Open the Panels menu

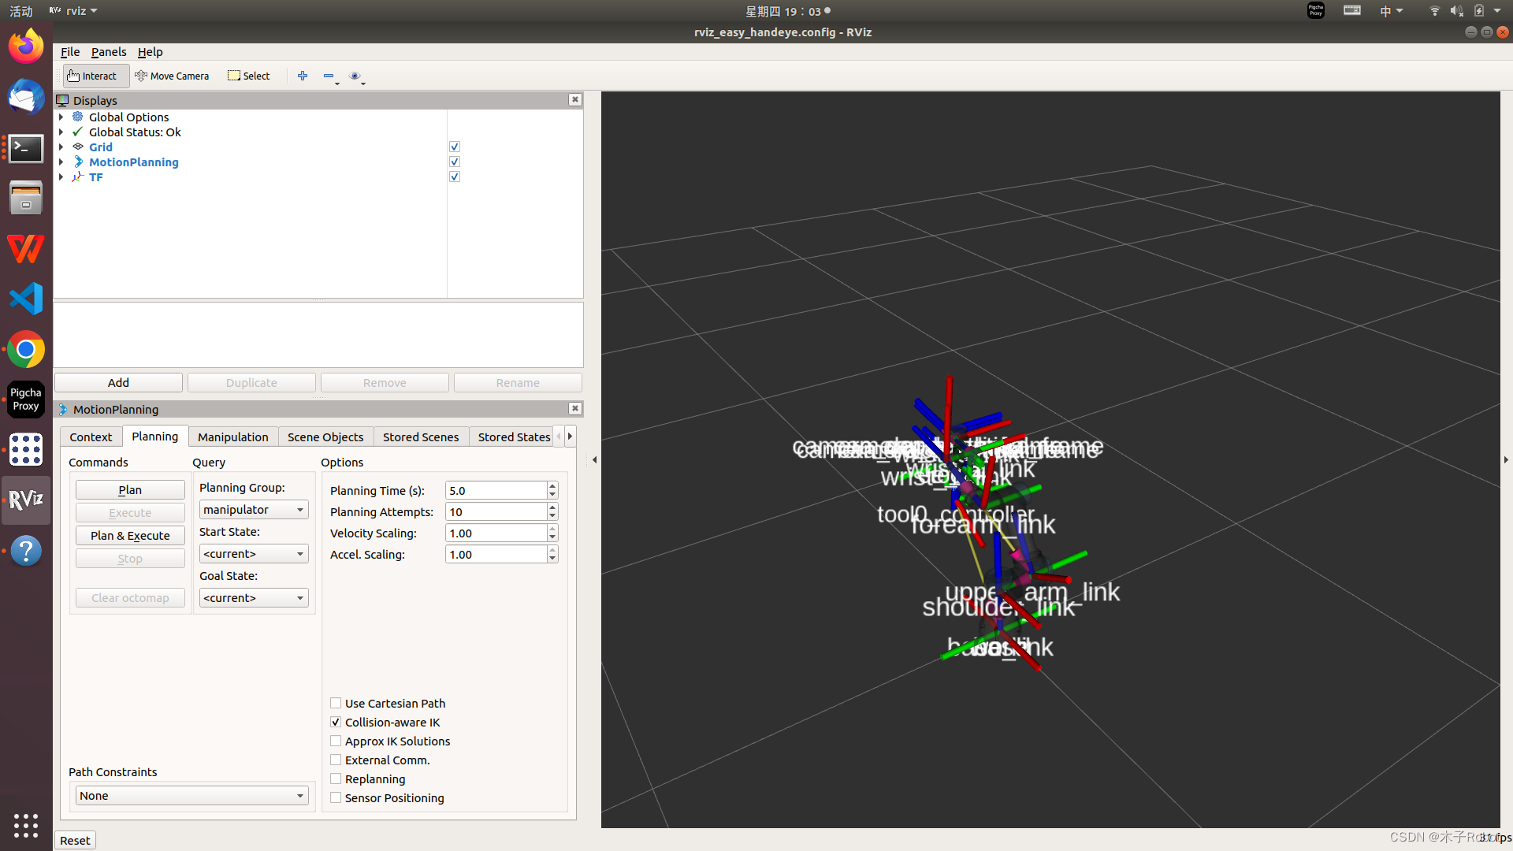pyautogui.click(x=108, y=51)
